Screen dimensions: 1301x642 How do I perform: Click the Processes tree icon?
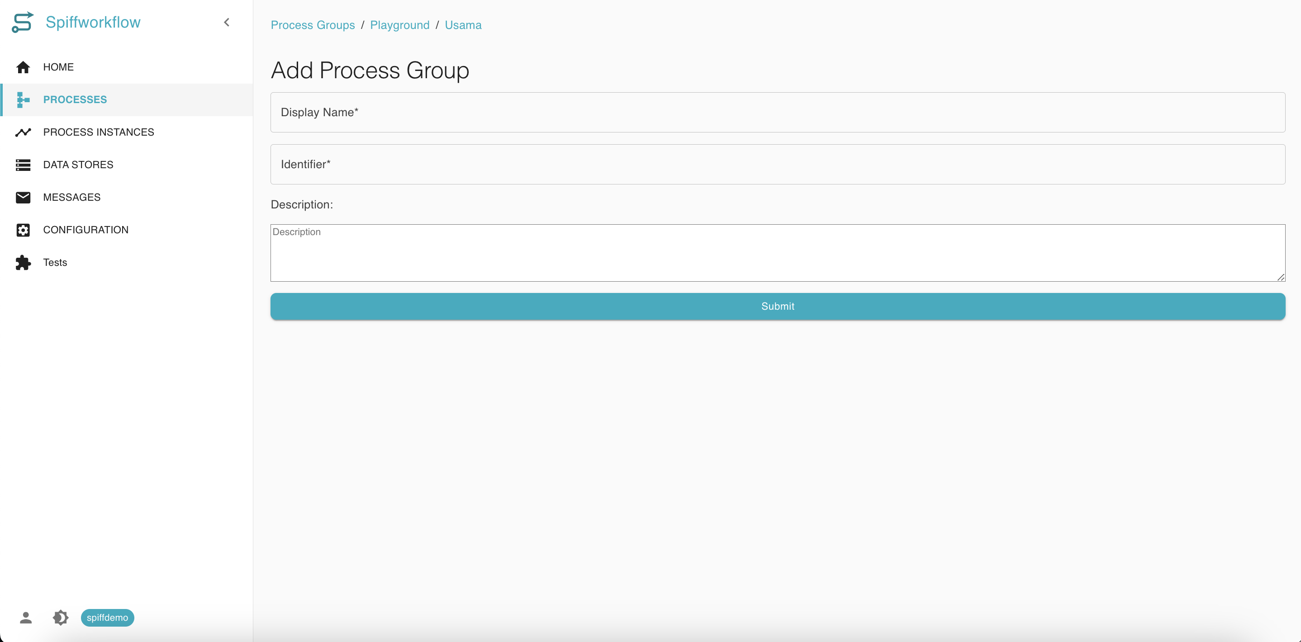pyautogui.click(x=23, y=100)
